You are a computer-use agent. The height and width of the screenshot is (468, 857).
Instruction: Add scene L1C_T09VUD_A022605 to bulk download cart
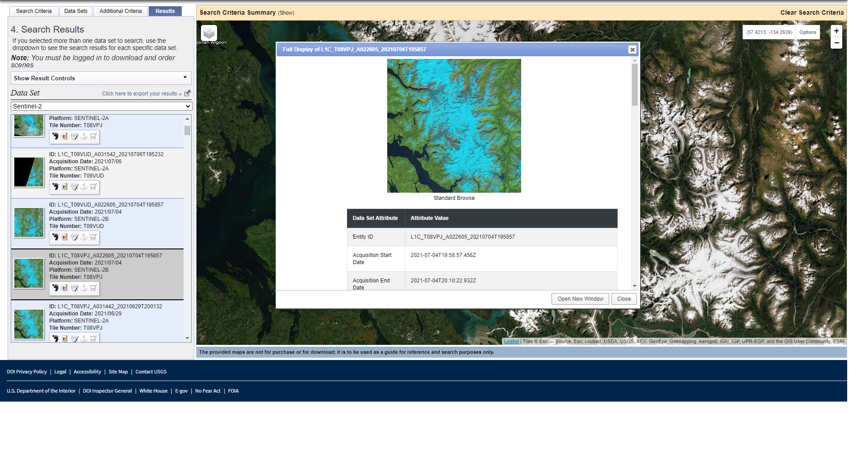93,237
